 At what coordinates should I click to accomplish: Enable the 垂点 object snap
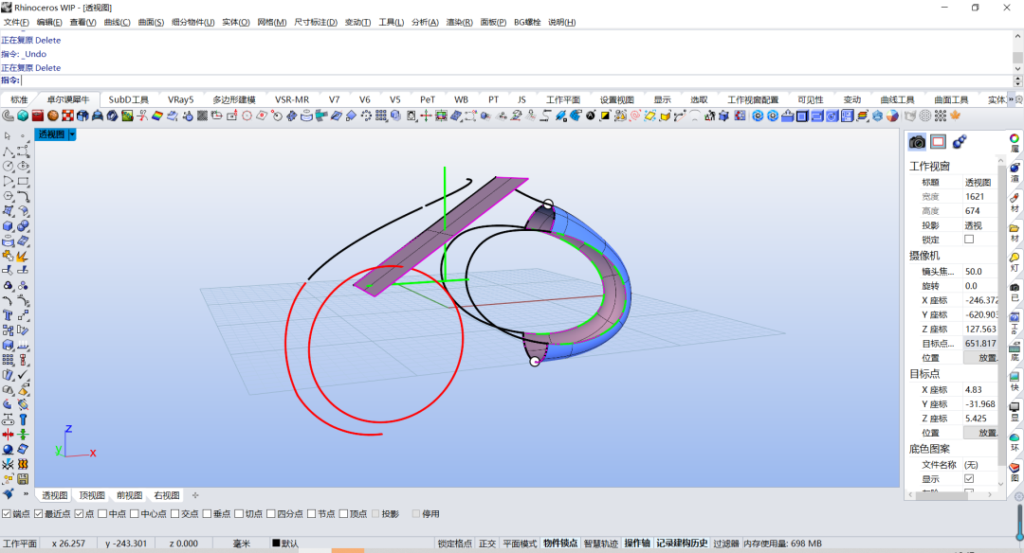207,514
